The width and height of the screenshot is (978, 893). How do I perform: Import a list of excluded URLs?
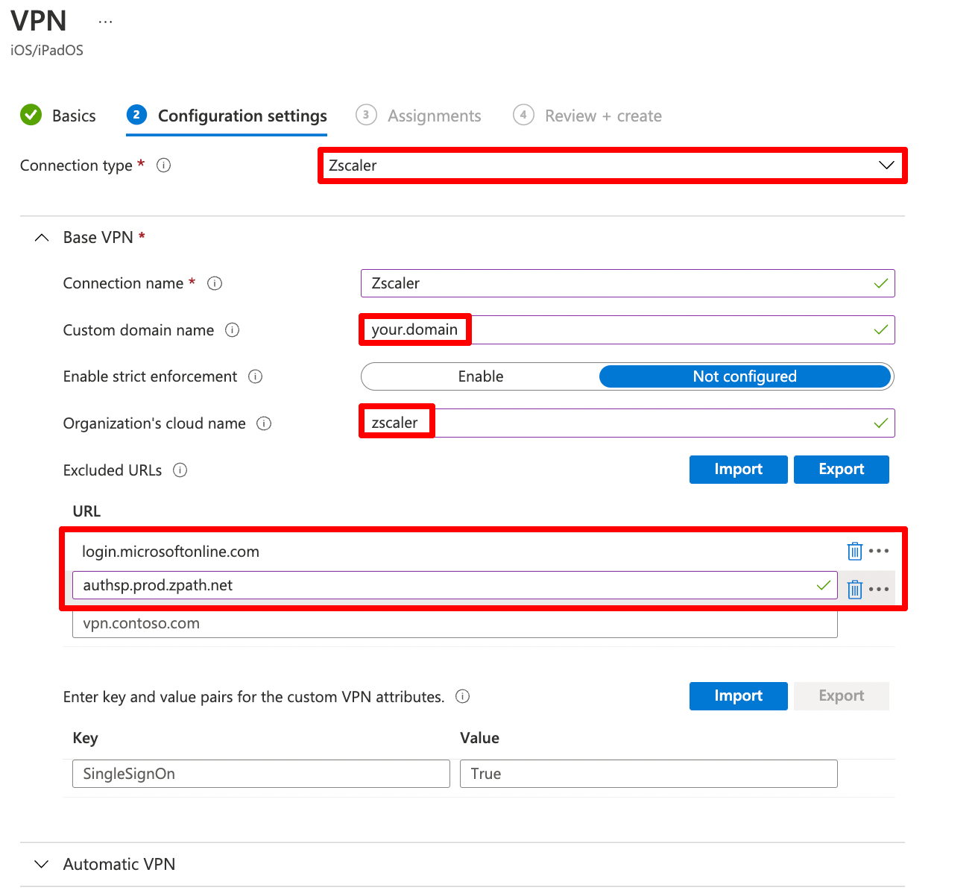738,469
